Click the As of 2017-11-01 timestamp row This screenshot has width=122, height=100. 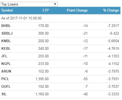tap(60, 18)
